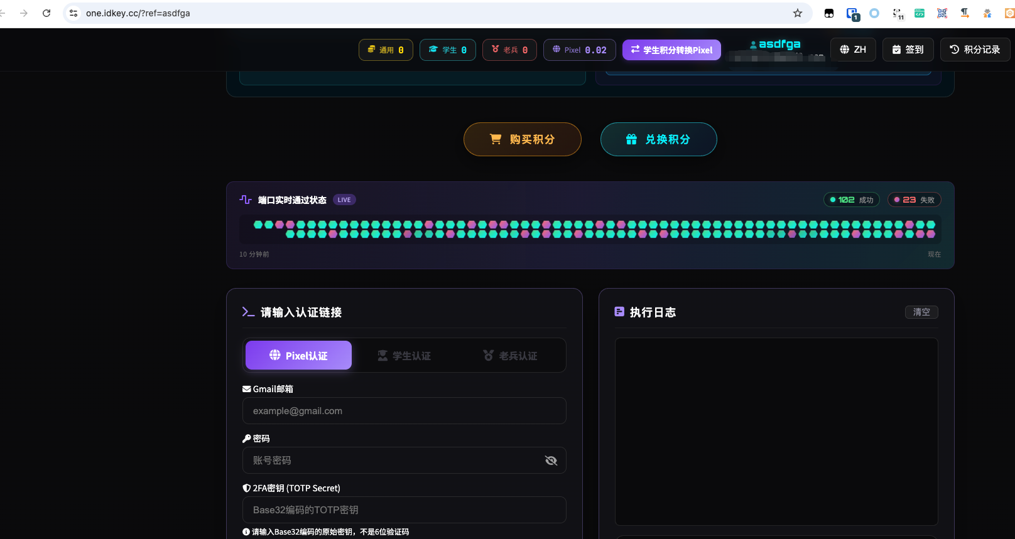Image resolution: width=1015 pixels, height=539 pixels.
Task: Clear the log with 清空 button
Action: (921, 312)
